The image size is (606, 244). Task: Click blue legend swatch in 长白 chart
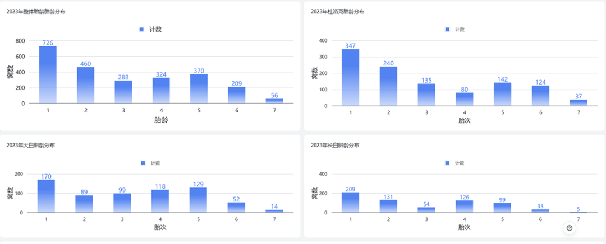(447, 163)
